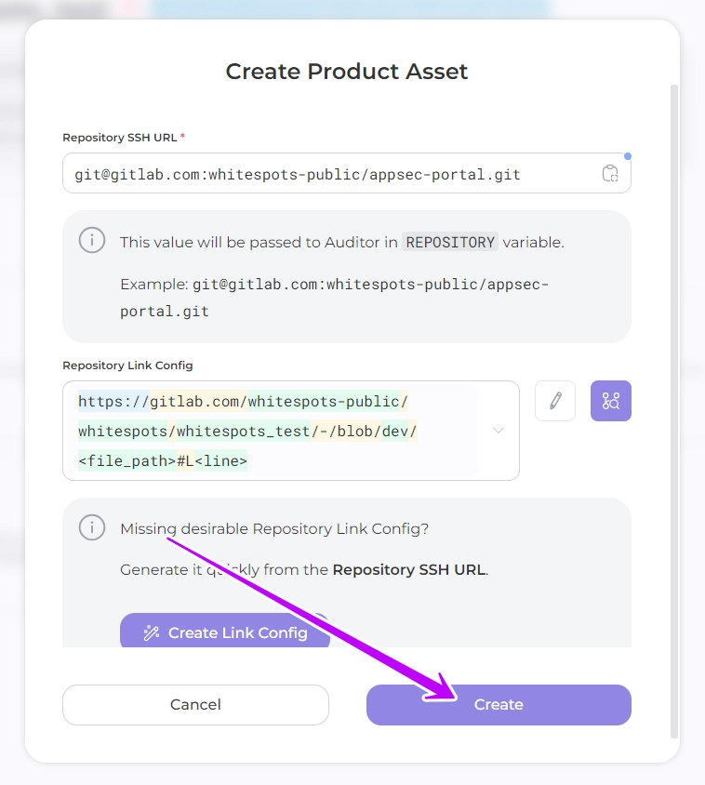This screenshot has height=785, width=705.
Task: Open the Repository Link Config select box
Action: [279, 431]
